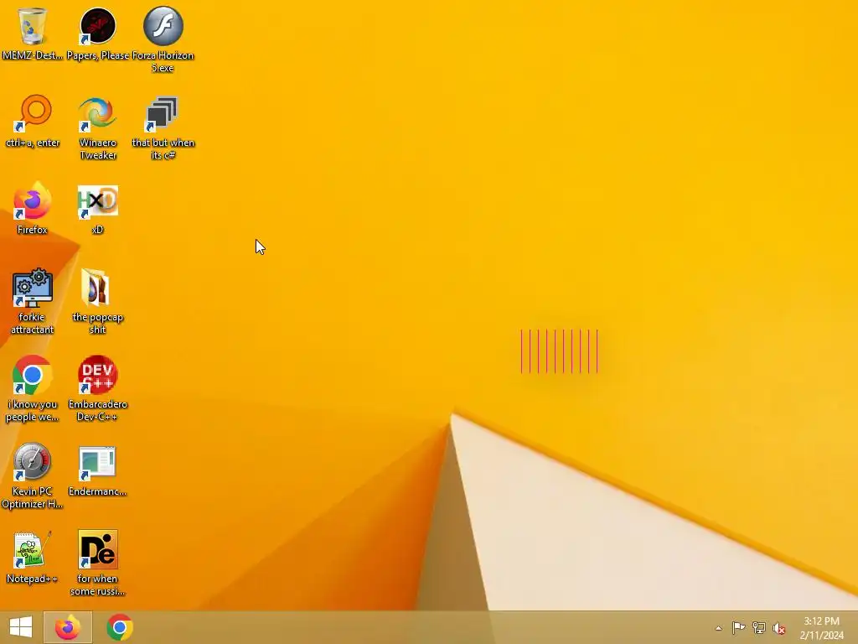Viewport: 858px width, 644px height.
Task: Open the Action Center flag icon
Action: (738, 627)
